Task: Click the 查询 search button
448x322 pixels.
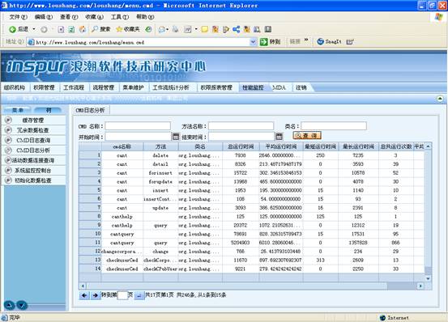Action: pos(307,135)
